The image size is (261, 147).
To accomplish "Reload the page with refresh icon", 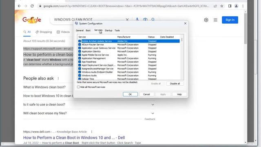I will pyautogui.click(x=32, y=6).
